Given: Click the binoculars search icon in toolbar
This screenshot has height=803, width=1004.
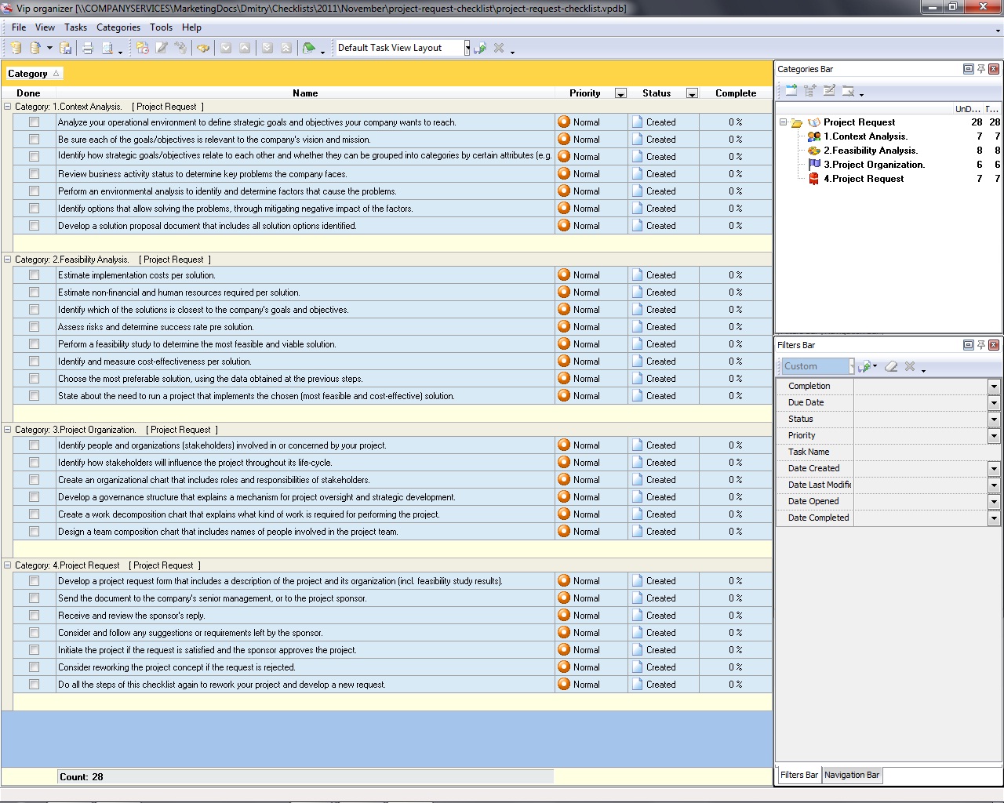Looking at the screenshot, I should coord(203,49).
